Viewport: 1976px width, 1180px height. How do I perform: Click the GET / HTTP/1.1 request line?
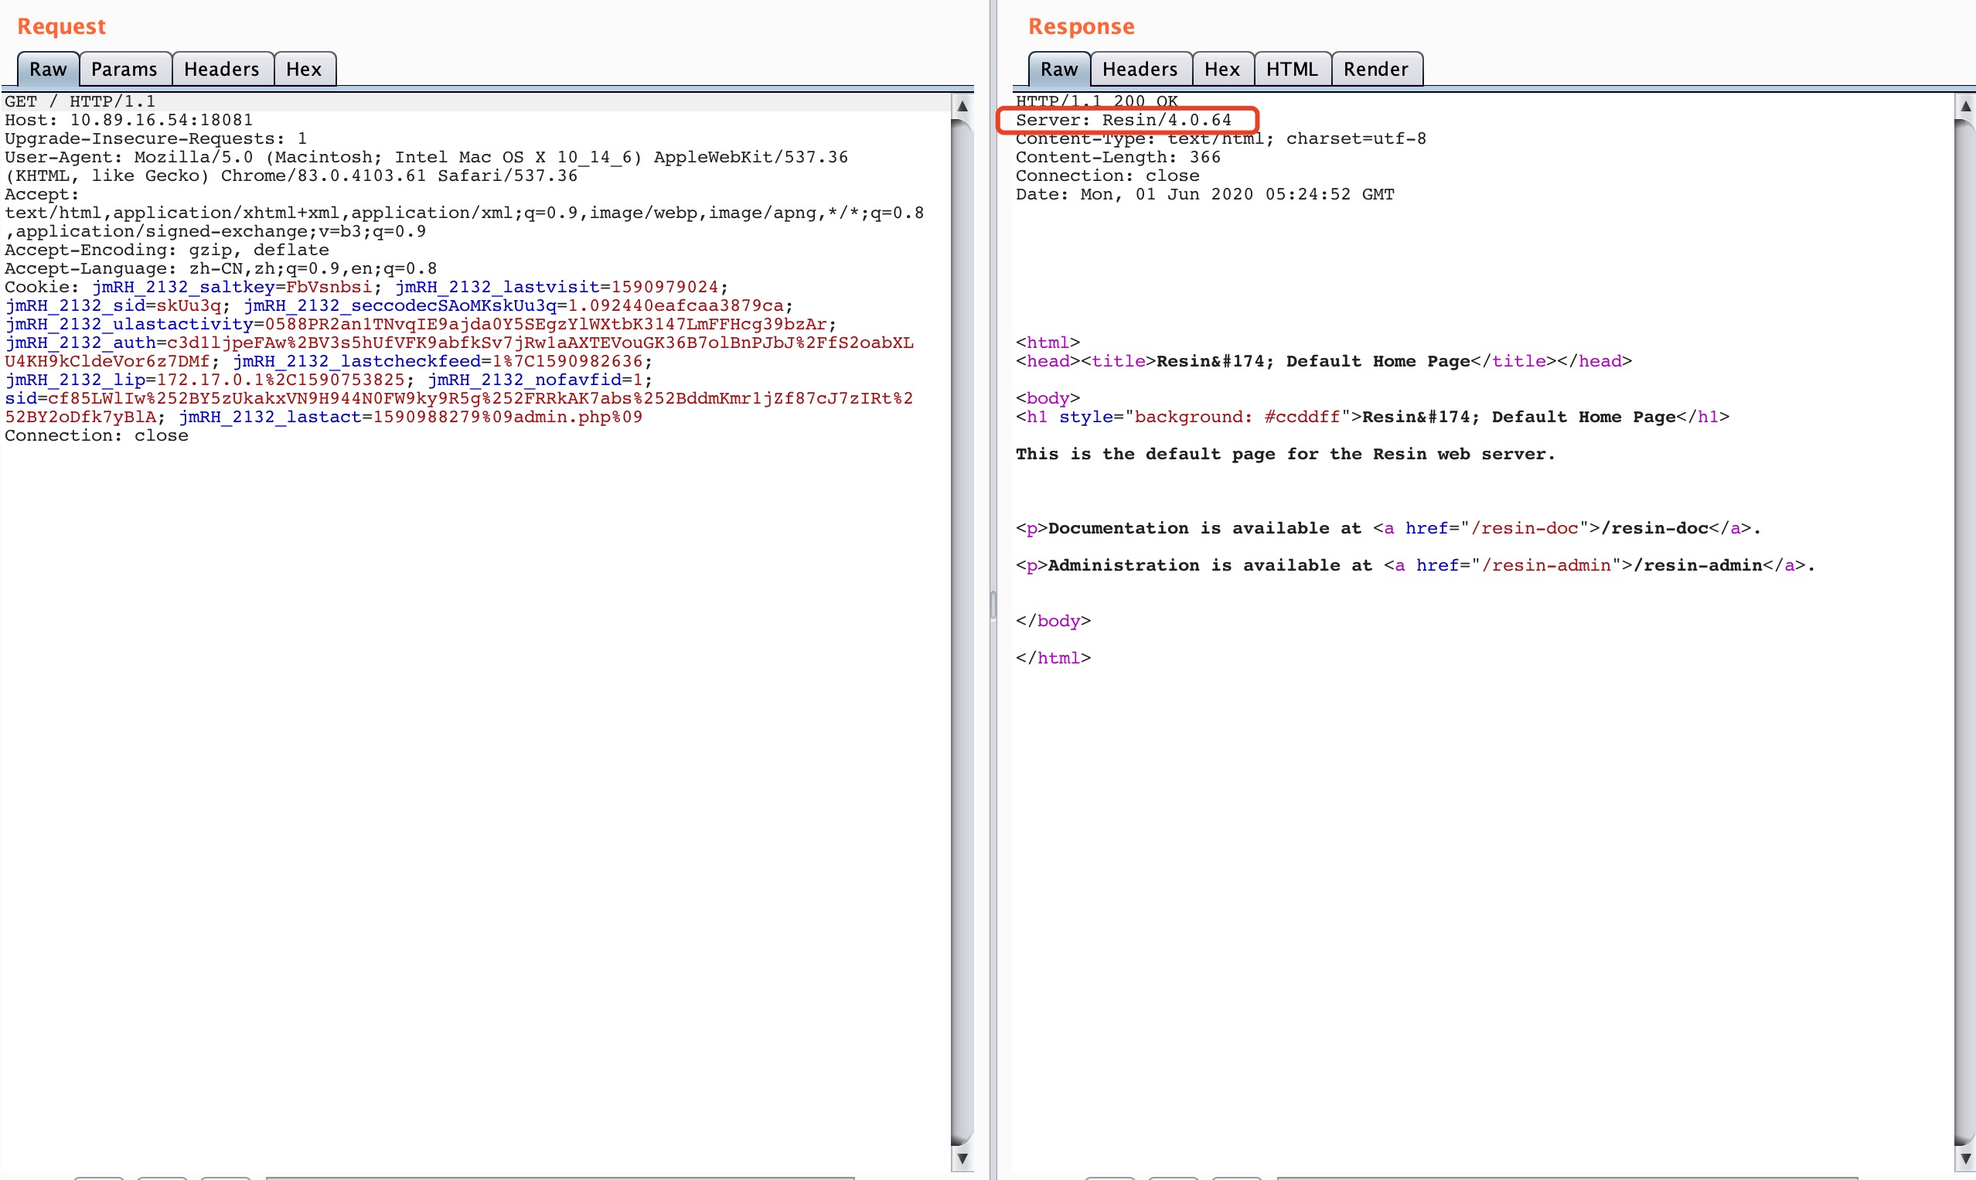point(80,102)
